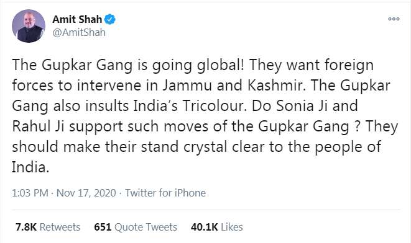
Task: View the 7.8K Retweets list
Action: [48, 227]
